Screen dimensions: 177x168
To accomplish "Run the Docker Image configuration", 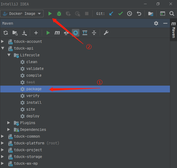I will click(x=50, y=14).
